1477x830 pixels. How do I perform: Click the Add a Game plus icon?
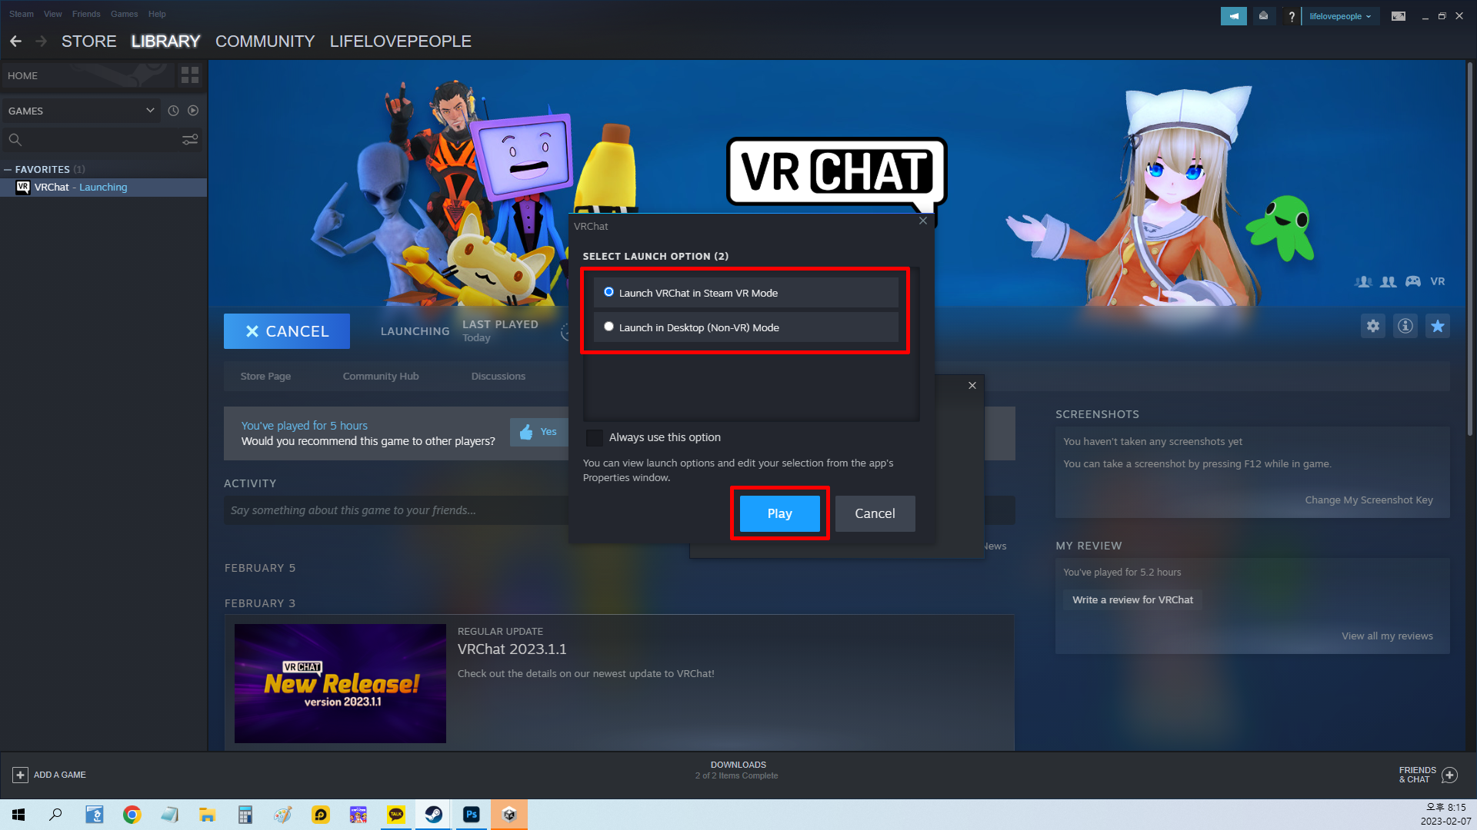(21, 775)
